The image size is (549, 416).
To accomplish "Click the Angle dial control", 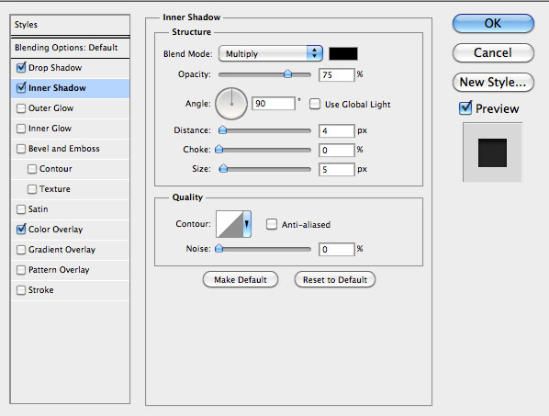I will click(x=231, y=104).
